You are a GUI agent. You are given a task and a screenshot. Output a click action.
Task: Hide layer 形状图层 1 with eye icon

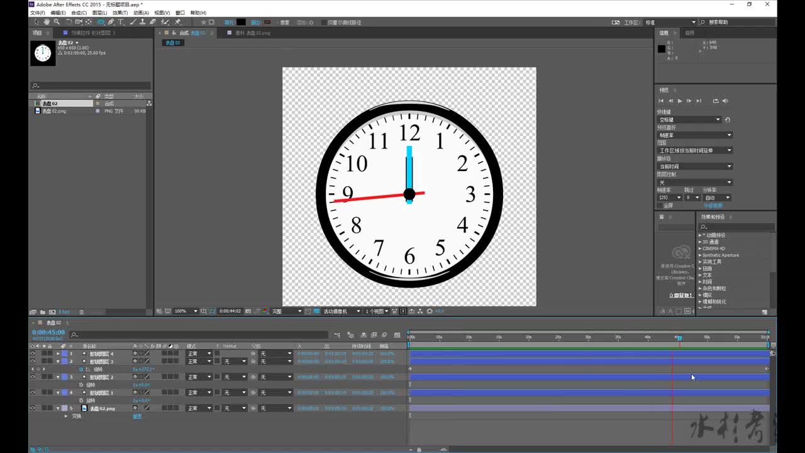[x=33, y=393]
